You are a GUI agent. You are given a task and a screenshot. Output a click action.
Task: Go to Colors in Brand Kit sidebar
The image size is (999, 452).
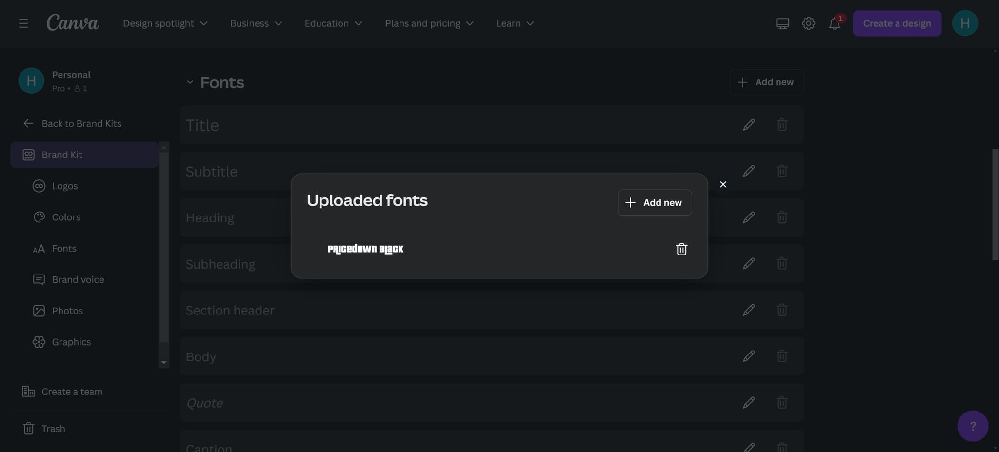[x=66, y=217]
